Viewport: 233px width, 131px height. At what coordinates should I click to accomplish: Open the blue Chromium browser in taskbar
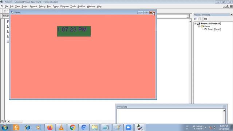point(84,127)
